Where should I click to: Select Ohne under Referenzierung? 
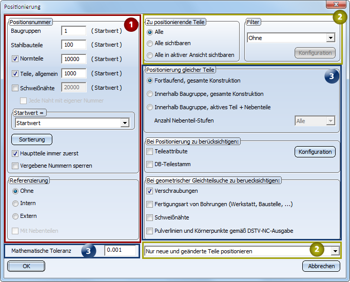(15, 191)
